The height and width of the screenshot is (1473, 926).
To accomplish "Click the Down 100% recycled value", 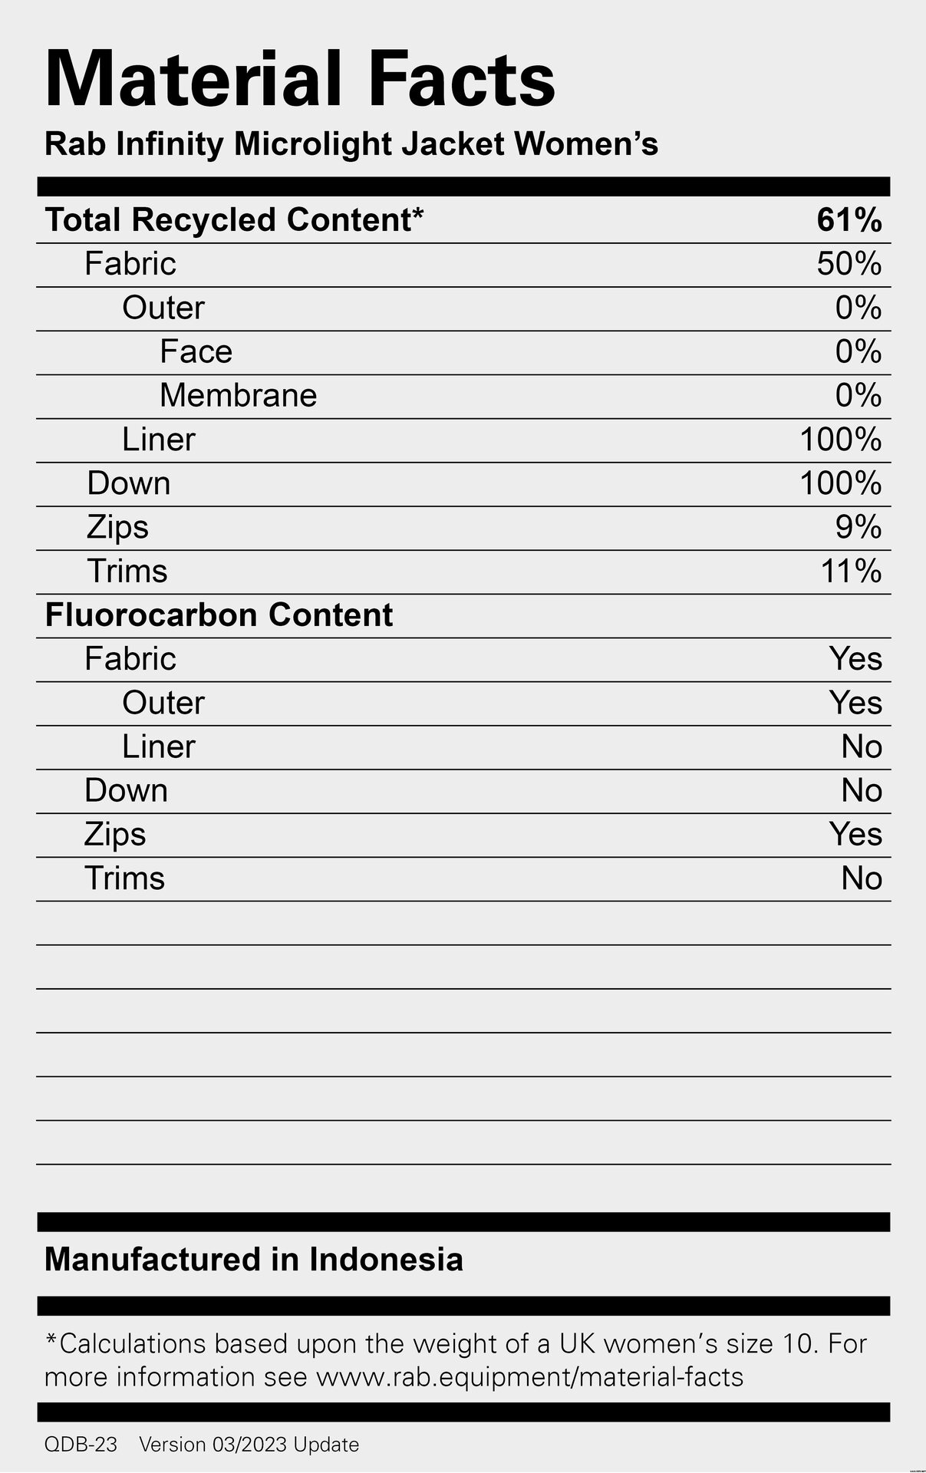I will coord(841,483).
